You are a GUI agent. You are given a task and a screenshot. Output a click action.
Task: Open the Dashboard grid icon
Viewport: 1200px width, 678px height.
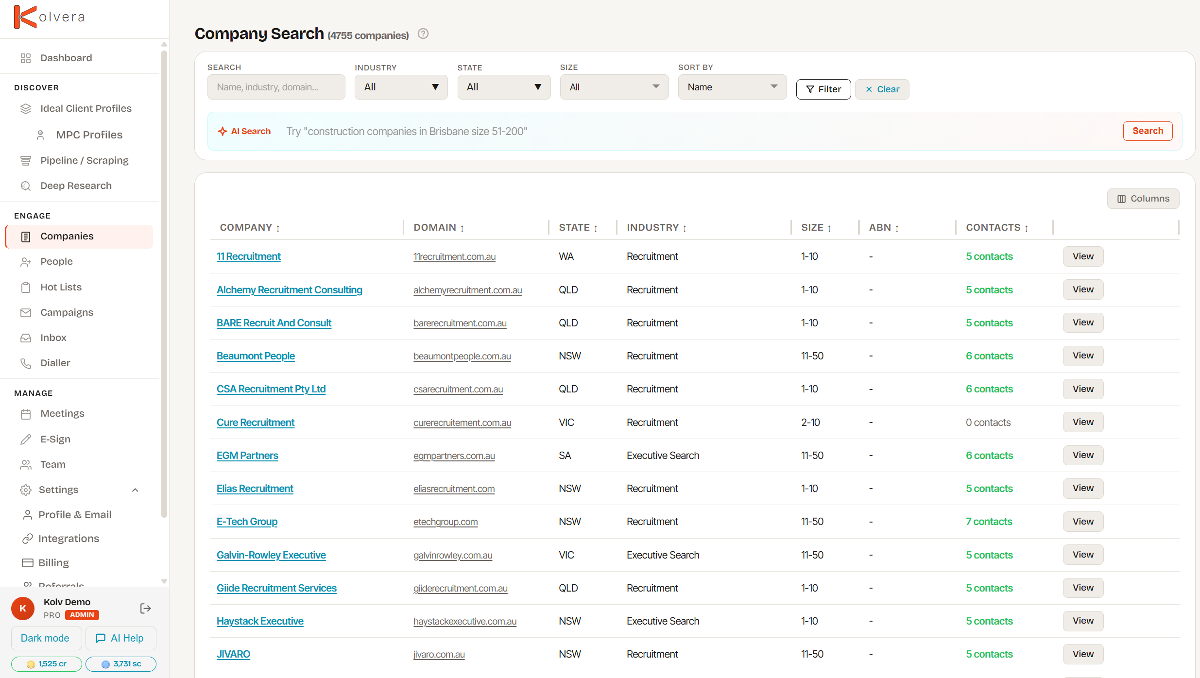click(x=26, y=58)
